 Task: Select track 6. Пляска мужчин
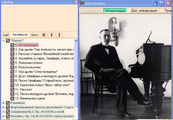point(28,67)
